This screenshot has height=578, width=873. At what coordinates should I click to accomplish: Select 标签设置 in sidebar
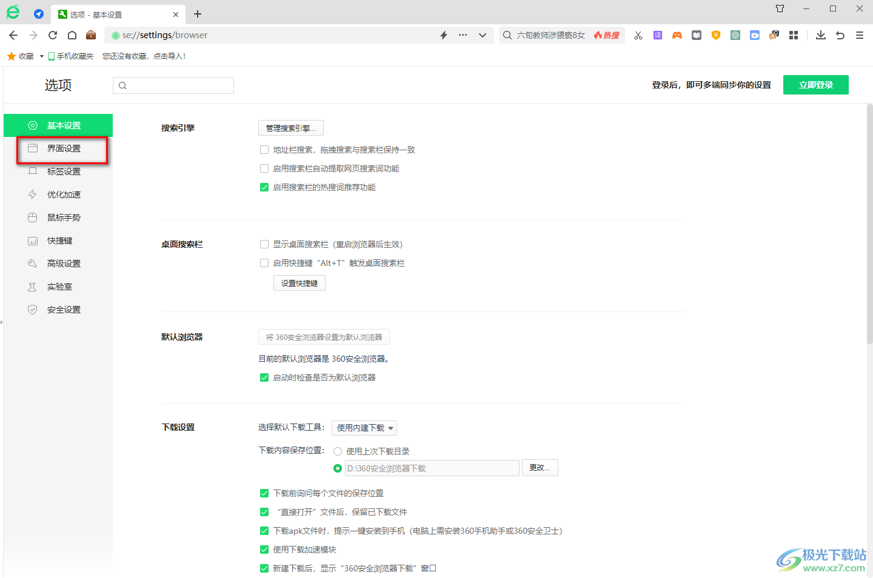coord(58,171)
